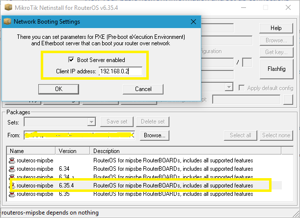Click the Netinstall app icon in title bar
The image size is (300, 218).
(x=8, y=7)
